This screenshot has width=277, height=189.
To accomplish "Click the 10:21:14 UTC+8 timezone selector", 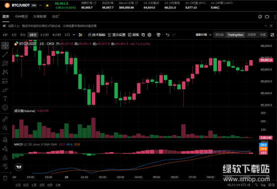I will pos(238,185).
